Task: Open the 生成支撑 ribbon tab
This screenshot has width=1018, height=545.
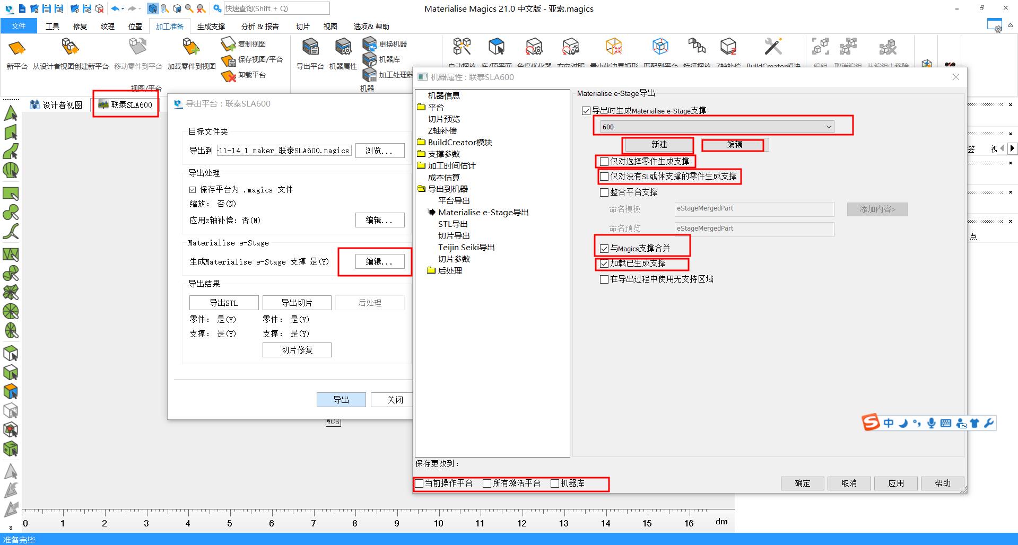Action: (x=211, y=27)
